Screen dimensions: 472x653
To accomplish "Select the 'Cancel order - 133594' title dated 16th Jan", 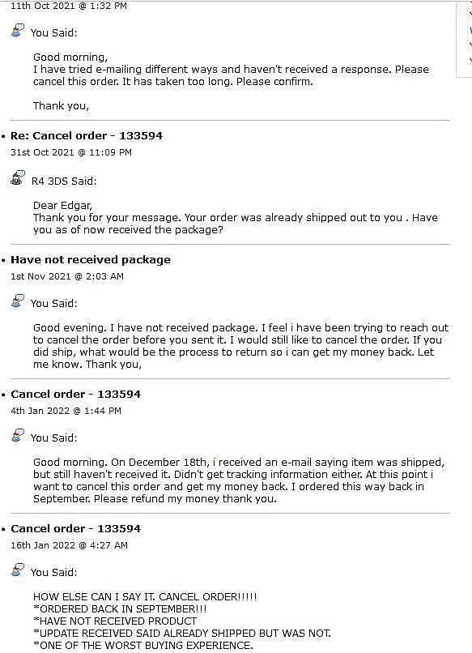I will (76, 528).
